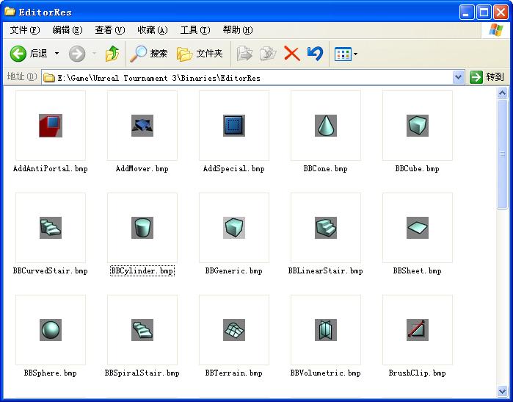This screenshot has height=402, width=513.
Task: Select the BBVolumetric.bmp icon
Action: (326, 330)
